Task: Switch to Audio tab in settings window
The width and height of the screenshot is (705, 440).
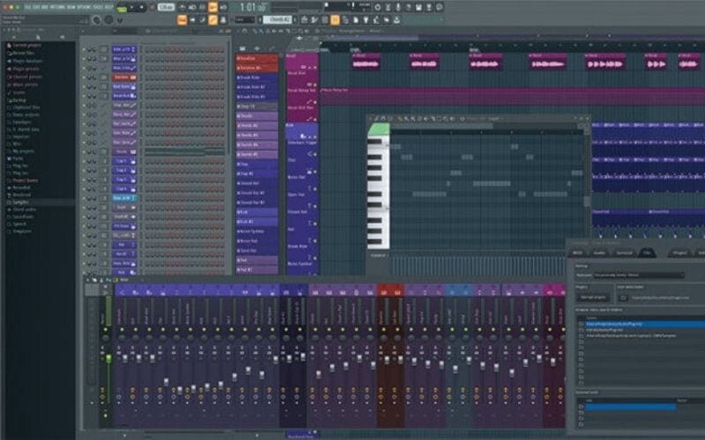Action: tap(599, 253)
